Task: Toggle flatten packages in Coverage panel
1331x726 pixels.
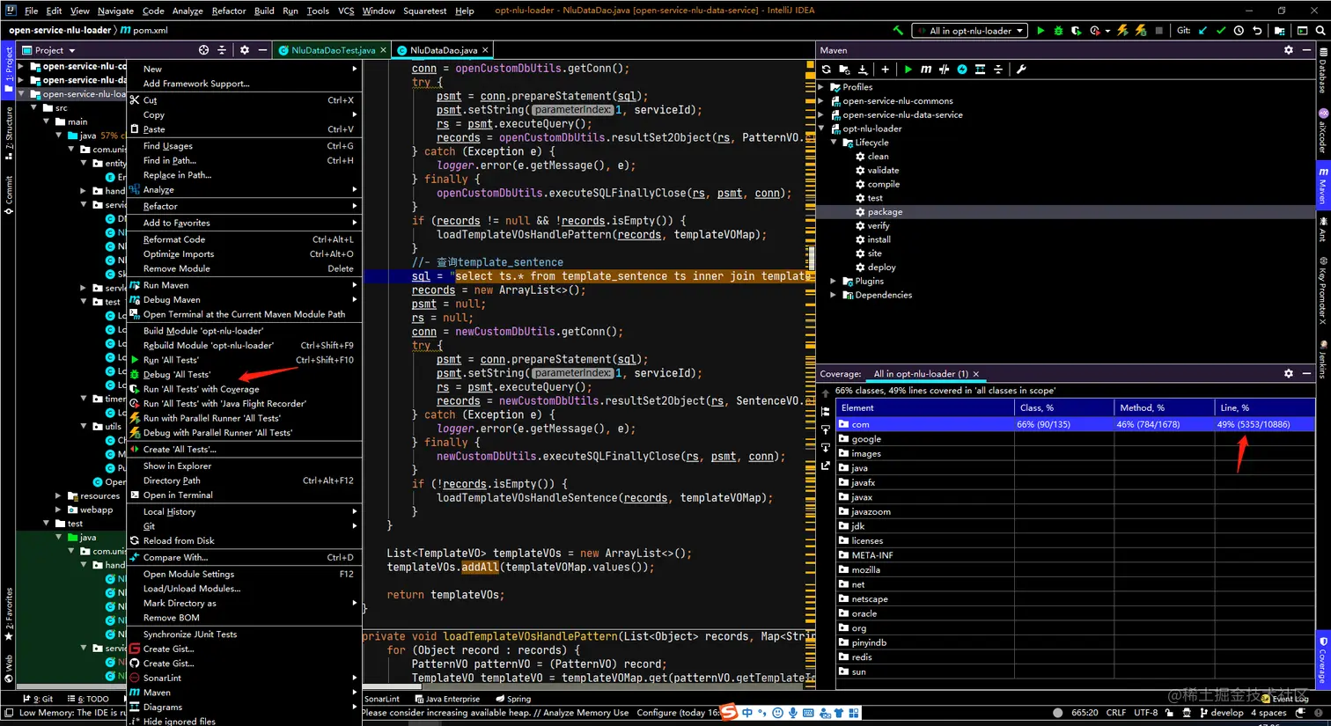Action: (825, 412)
